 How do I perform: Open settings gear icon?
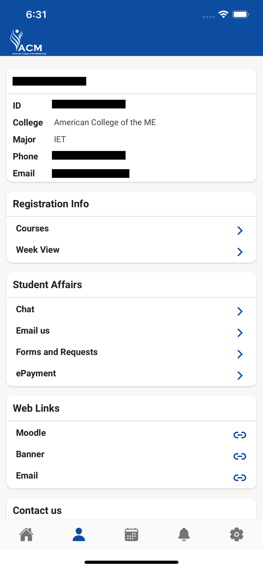point(236,534)
